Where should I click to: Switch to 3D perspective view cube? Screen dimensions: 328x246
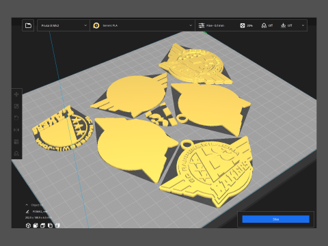28,225
